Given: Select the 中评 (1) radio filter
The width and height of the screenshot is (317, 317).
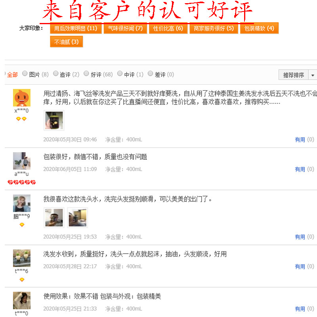Looking at the screenshot, I should point(120,73).
